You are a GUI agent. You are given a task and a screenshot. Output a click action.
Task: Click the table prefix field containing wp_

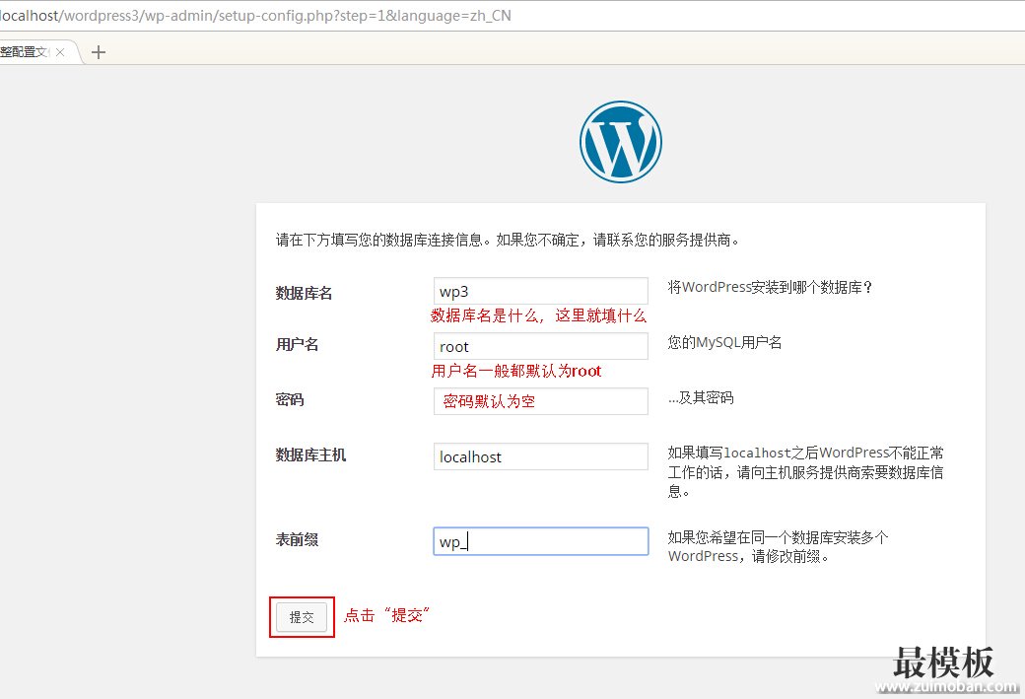(541, 541)
